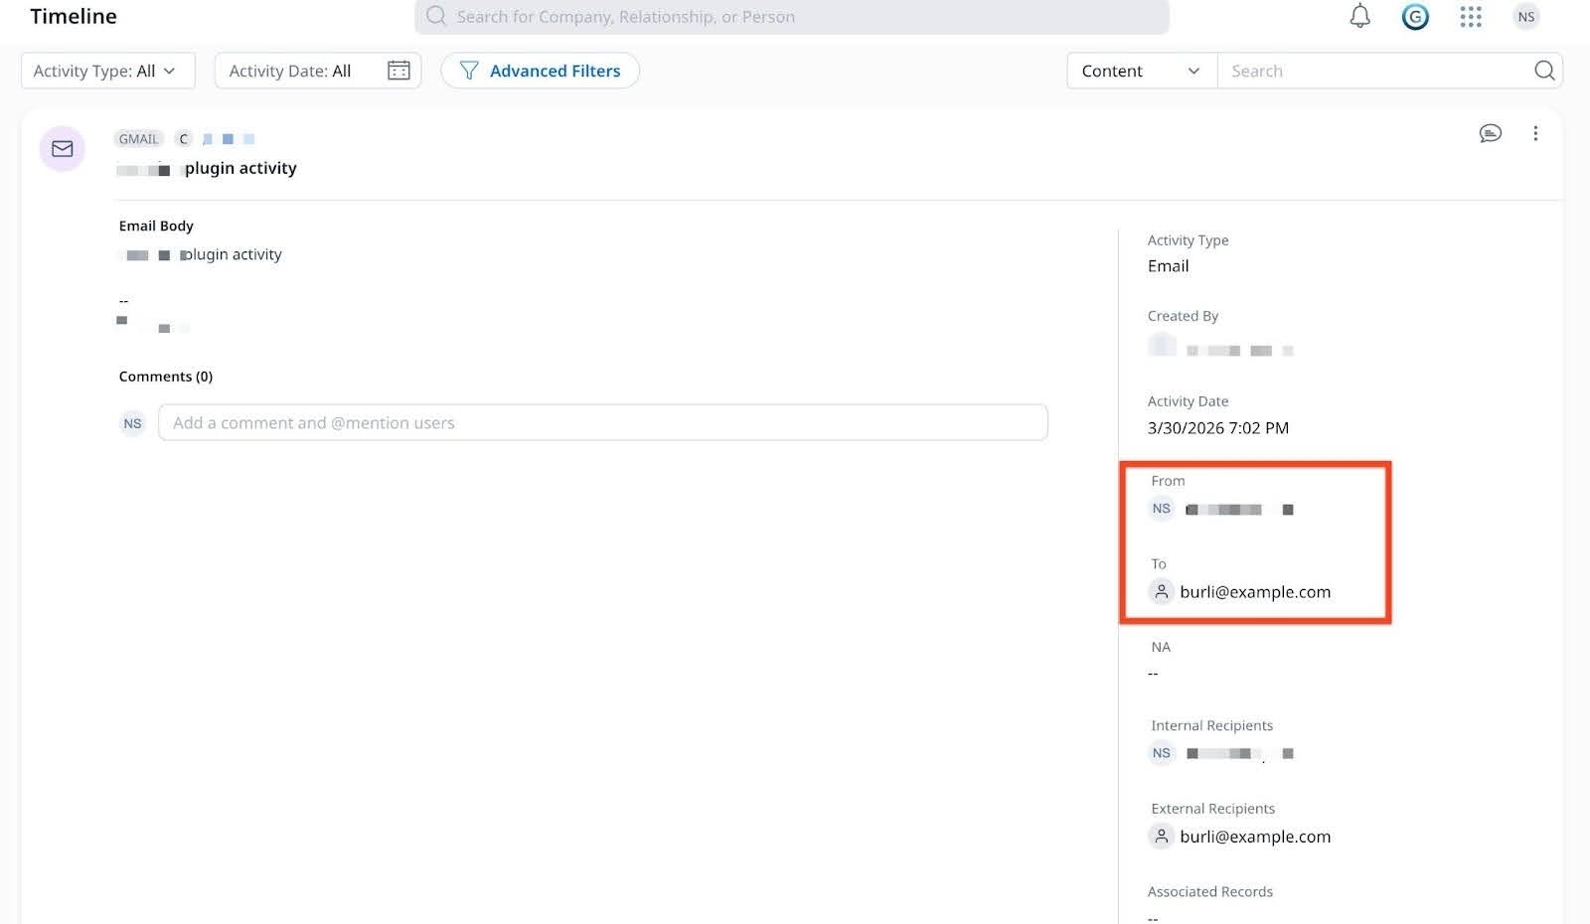Screen dimensions: 1590x924
Task: Click the C badge next to GMAIL tag
Action: click(x=184, y=139)
